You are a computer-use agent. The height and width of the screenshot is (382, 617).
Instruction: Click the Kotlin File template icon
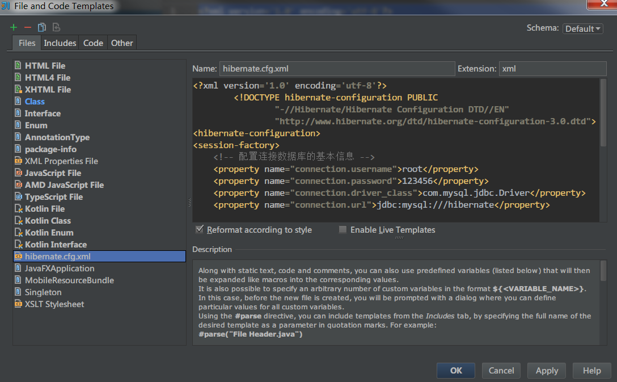click(18, 208)
